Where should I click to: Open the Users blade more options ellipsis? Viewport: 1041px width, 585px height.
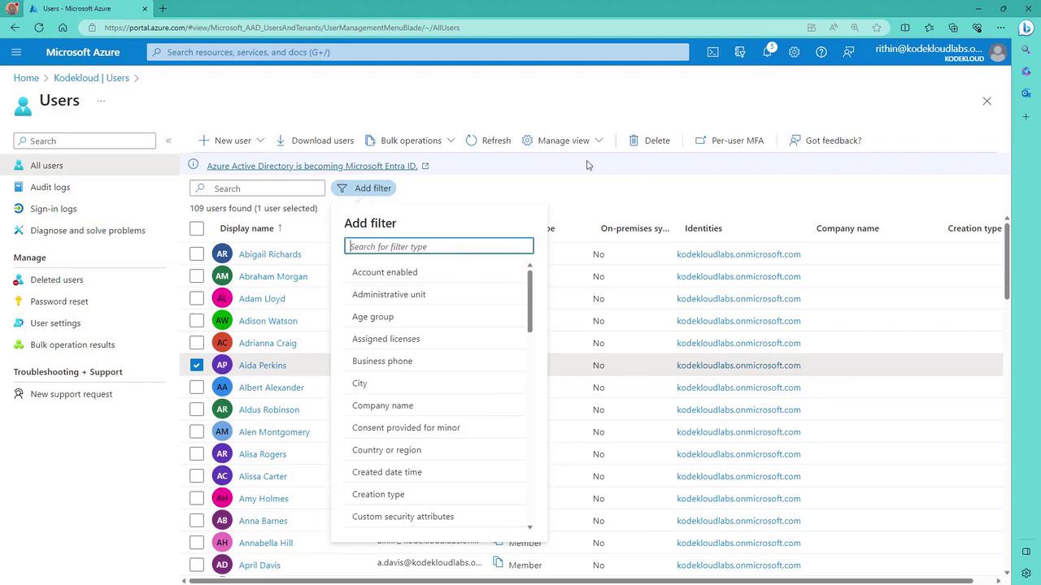point(101,101)
